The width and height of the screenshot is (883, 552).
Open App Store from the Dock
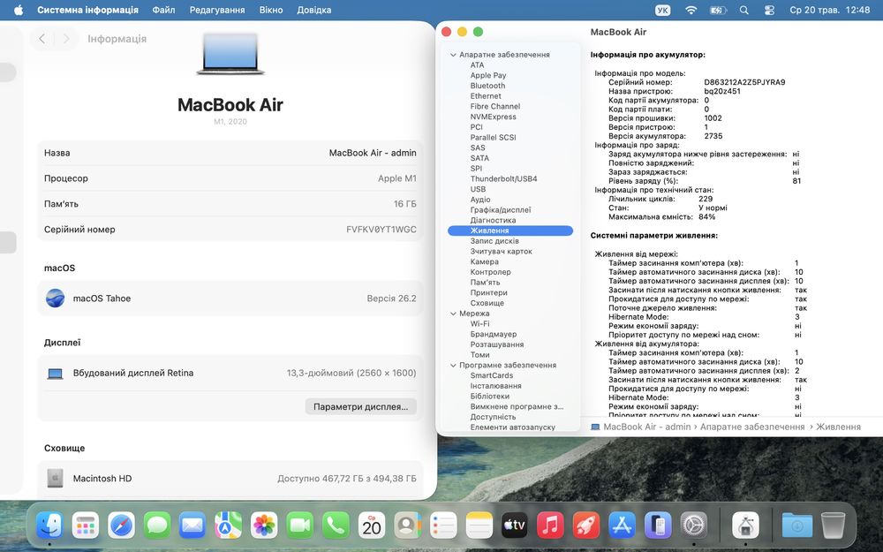point(622,526)
